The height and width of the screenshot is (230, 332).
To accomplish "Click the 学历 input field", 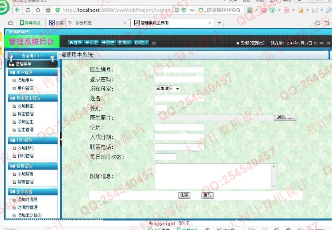I will 179,127.
